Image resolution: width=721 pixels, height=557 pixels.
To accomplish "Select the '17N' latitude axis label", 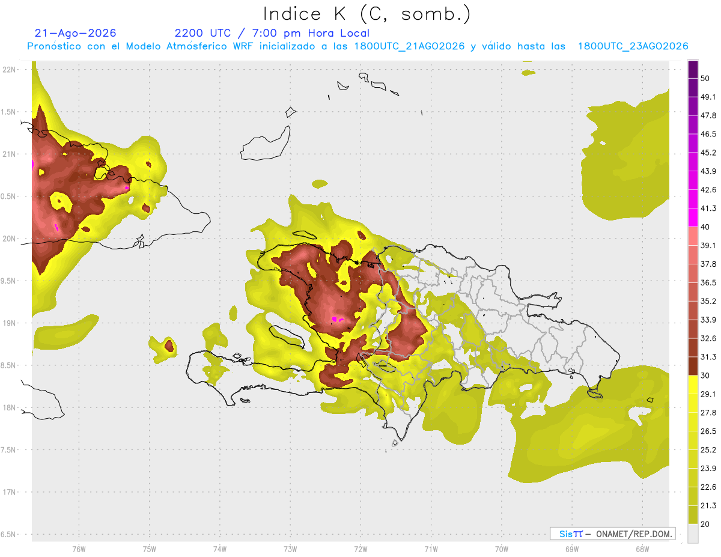I will pos(10,492).
